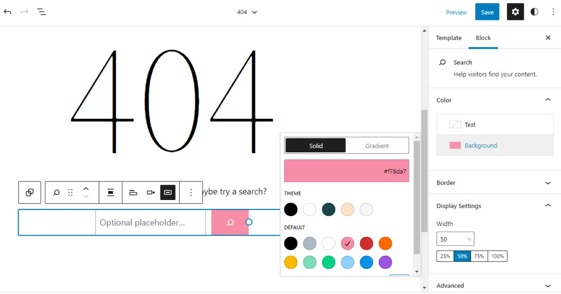Pick the light gray Theme swatch

point(366,209)
